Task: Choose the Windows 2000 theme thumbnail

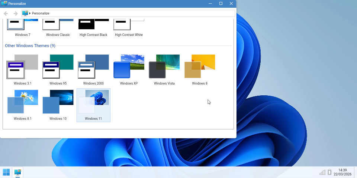Action: pyautogui.click(x=93, y=67)
